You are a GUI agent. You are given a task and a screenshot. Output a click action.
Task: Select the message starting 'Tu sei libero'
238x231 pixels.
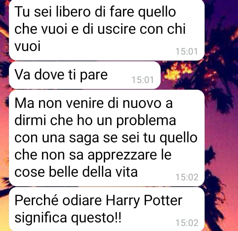(x=107, y=30)
